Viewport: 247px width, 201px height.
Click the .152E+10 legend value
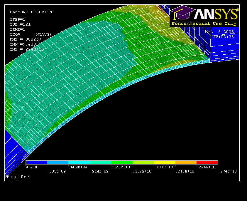click(x=142, y=171)
